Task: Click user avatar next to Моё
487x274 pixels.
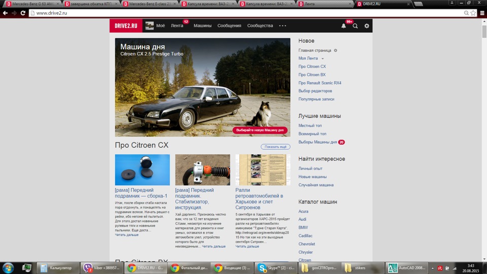Action: [x=149, y=26]
